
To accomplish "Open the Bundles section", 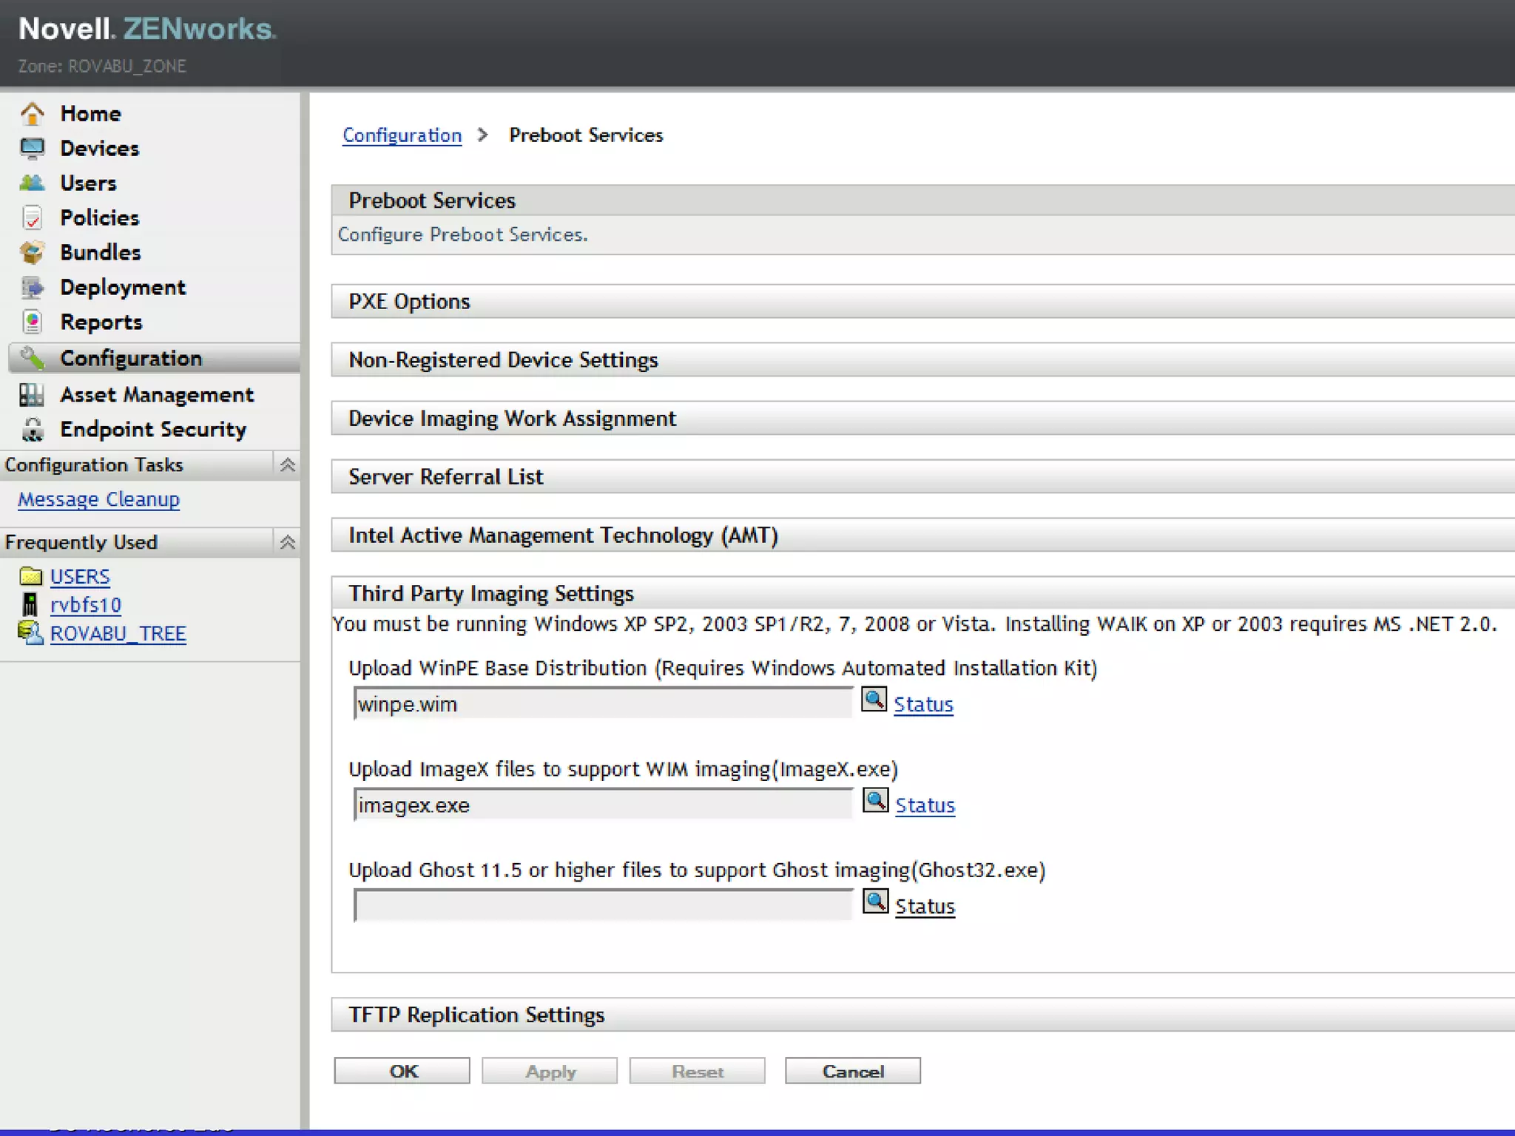I will coord(101,252).
